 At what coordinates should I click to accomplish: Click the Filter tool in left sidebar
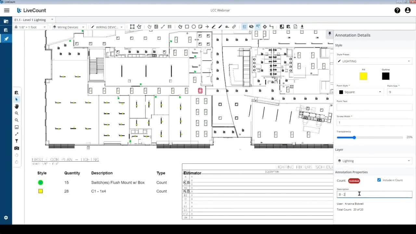click(x=17, y=141)
